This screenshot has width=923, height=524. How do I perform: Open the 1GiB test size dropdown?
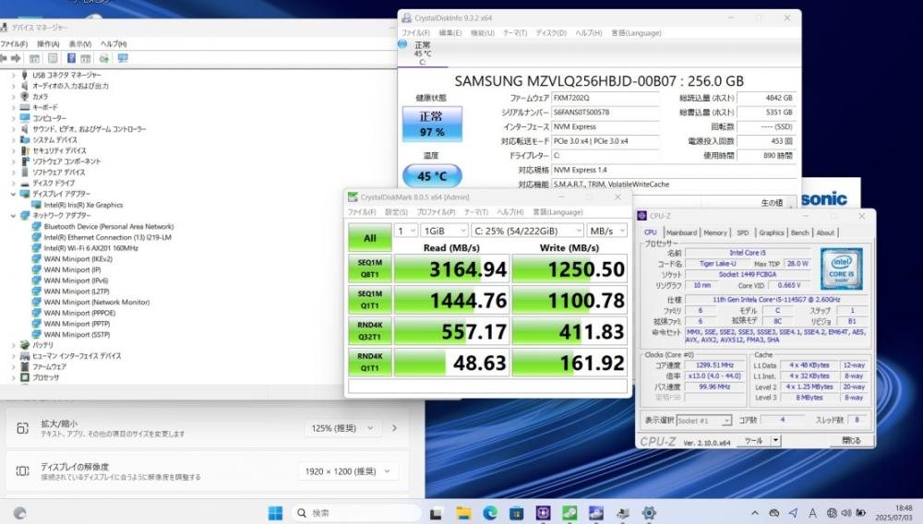(x=445, y=231)
